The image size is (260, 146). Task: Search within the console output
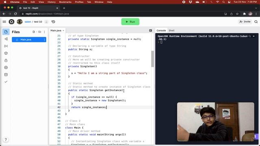(250, 36)
